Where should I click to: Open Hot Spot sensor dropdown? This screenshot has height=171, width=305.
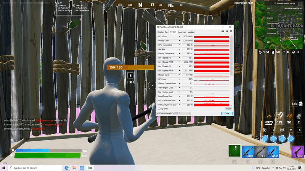179,49
